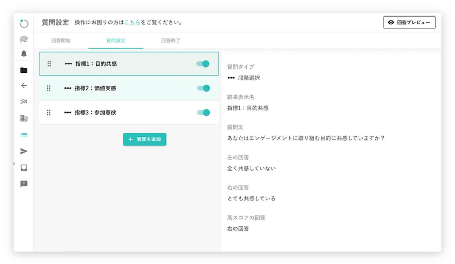The width and height of the screenshot is (455, 264).
Task: Open the folder icon in sidebar
Action: click(x=24, y=70)
